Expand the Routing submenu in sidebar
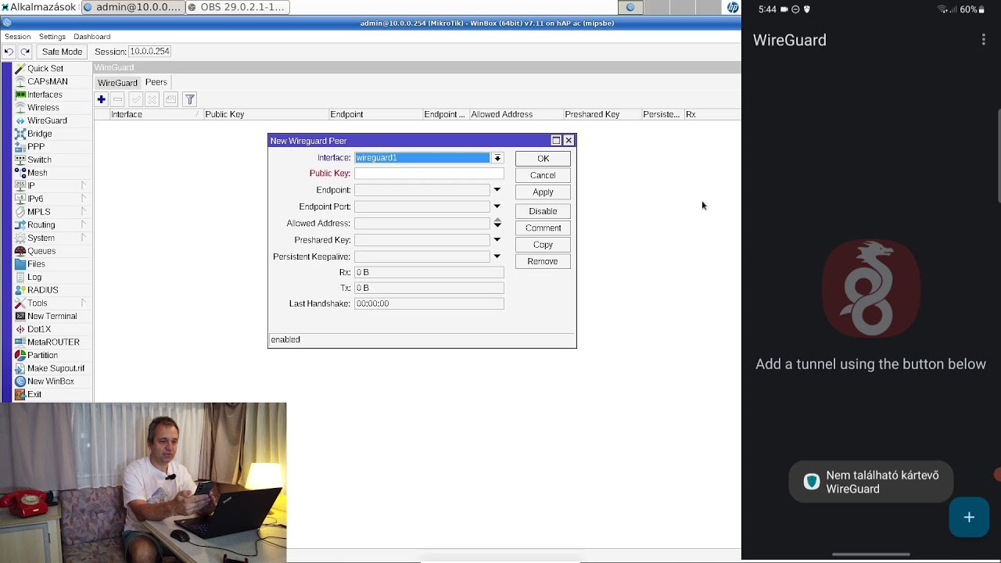 83,225
